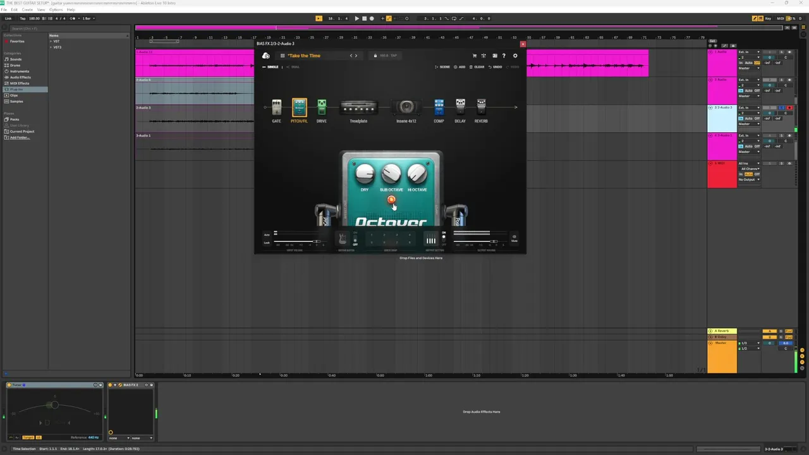This screenshot has width=809, height=455.
Task: Click ADD button in BIAS FX
Action: (x=459, y=67)
